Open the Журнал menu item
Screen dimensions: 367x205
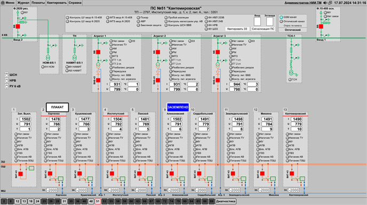pos(23,3)
